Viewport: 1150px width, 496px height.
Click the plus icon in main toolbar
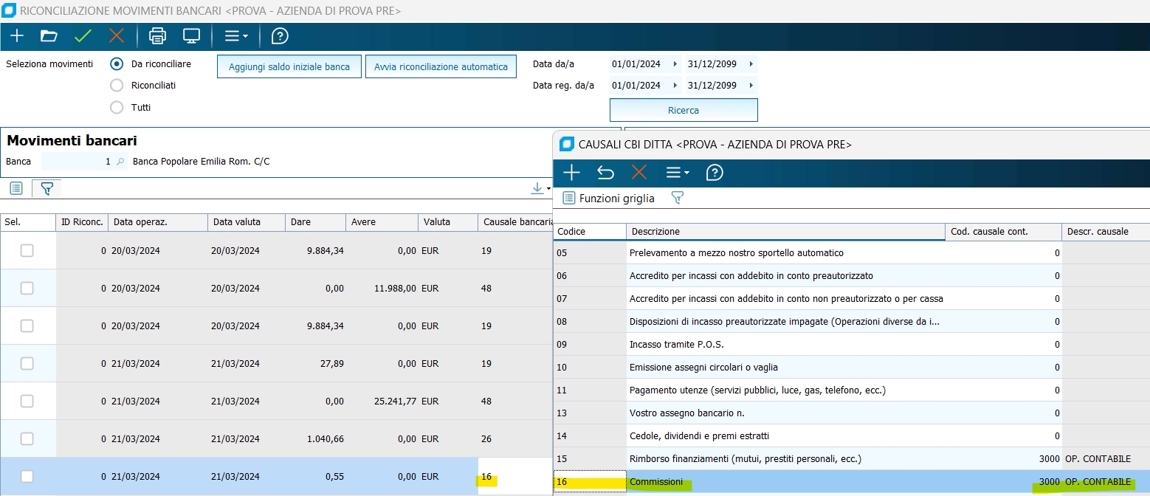coord(17,36)
